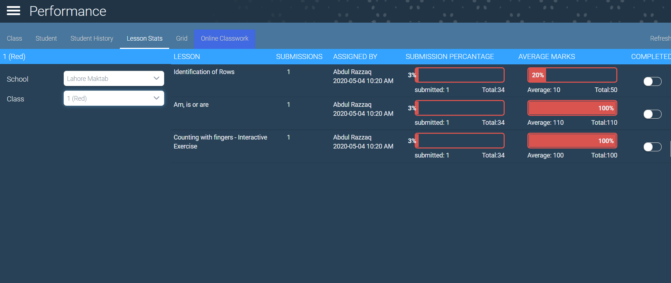The image size is (671, 283).
Task: Toggle completed for Counting with fingers lesson
Action: tap(652, 147)
